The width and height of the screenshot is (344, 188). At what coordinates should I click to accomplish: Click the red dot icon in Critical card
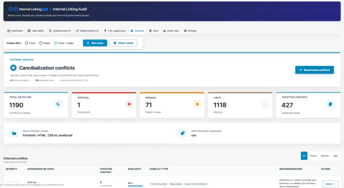point(129,104)
